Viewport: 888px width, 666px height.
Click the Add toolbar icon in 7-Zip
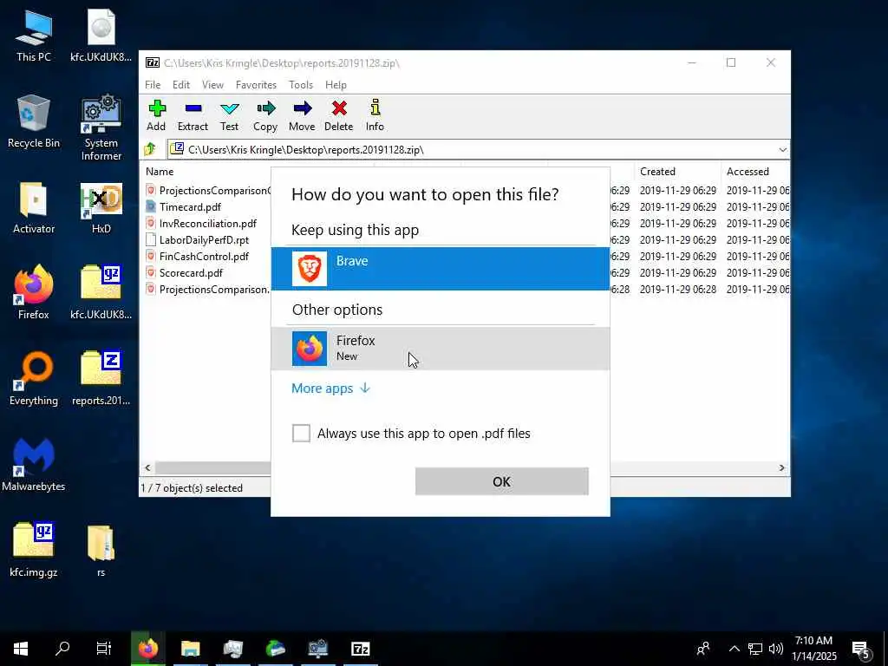pyautogui.click(x=156, y=115)
